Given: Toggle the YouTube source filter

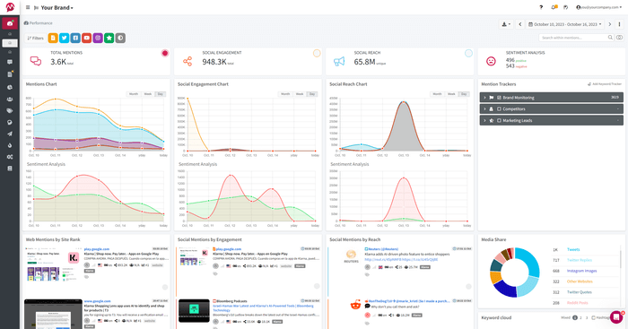Looking at the screenshot, I should 86,38.
